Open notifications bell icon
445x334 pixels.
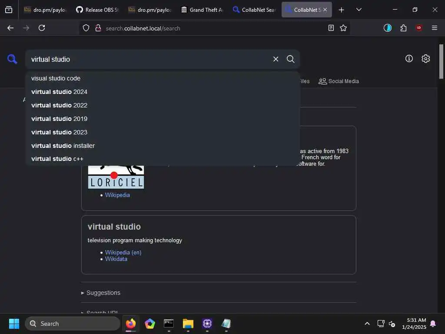[433, 324]
